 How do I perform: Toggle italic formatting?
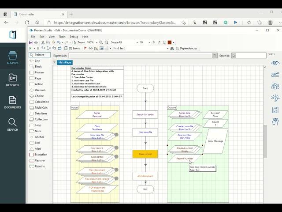tap(159, 42)
